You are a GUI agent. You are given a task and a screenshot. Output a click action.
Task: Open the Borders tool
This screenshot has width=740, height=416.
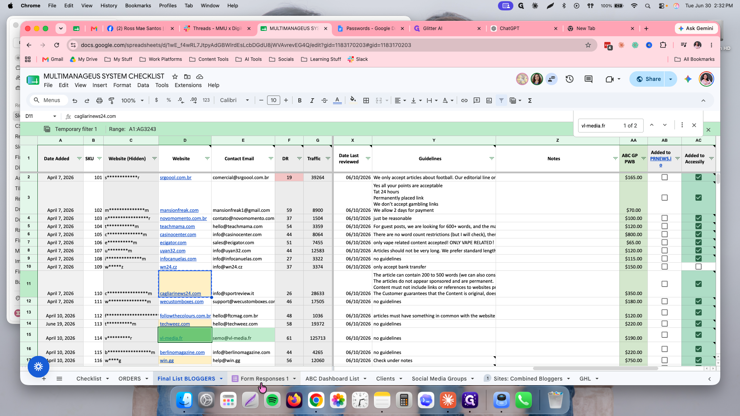[x=366, y=101]
